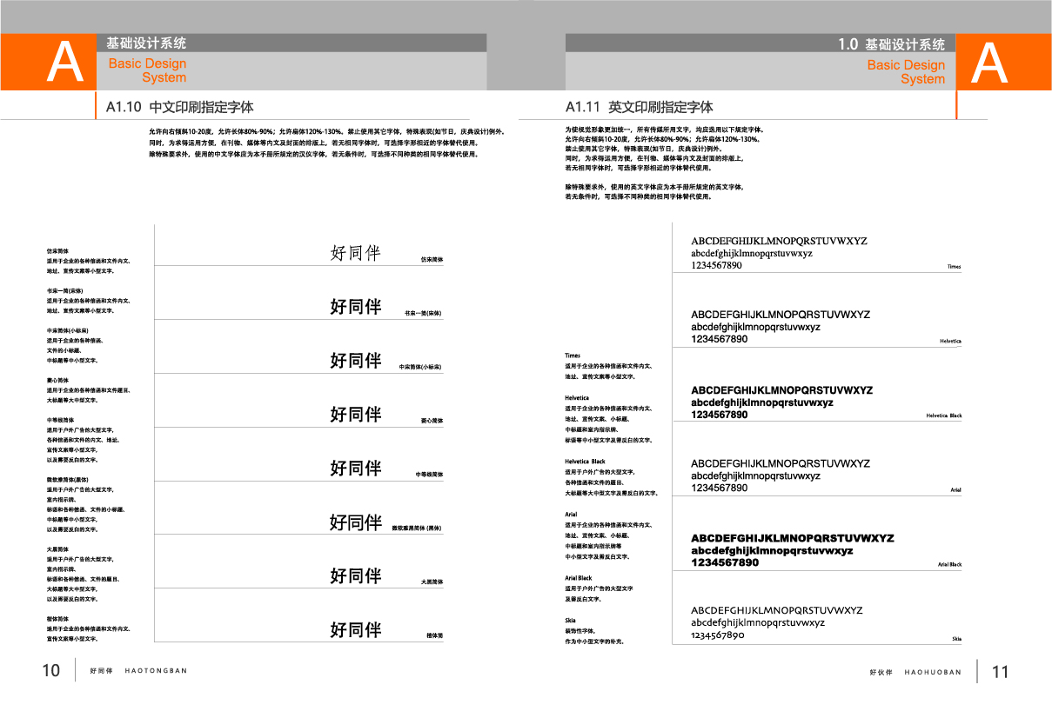Viewport: 1052px width, 718px height.
Task: Click the small Helvetica label right of its sample
Action: 950,342
